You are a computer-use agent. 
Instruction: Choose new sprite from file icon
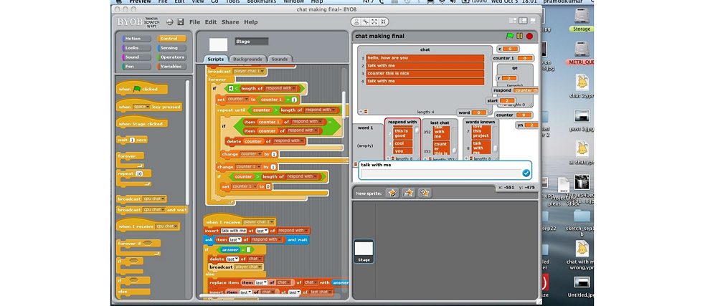click(408, 192)
